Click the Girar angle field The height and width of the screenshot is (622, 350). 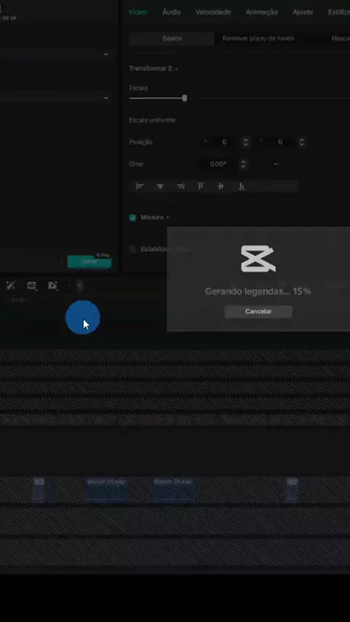click(x=218, y=164)
